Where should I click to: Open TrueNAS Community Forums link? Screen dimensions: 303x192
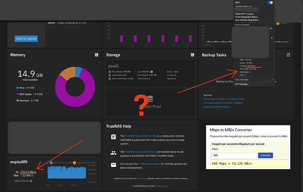(141, 152)
